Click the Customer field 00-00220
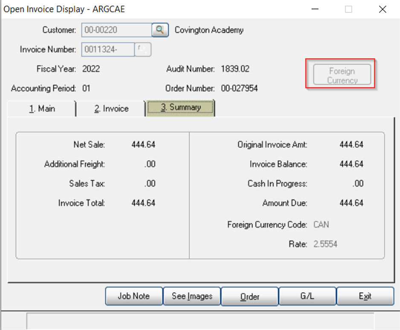Screen dimensions: 400x330 click(x=116, y=30)
